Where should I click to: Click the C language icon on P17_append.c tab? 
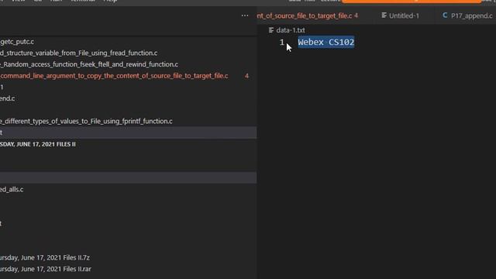(x=445, y=15)
